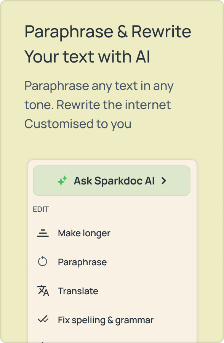Click the Your text with AI heading
Image resolution: width=224 pixels, height=343 pixels.
point(87,57)
